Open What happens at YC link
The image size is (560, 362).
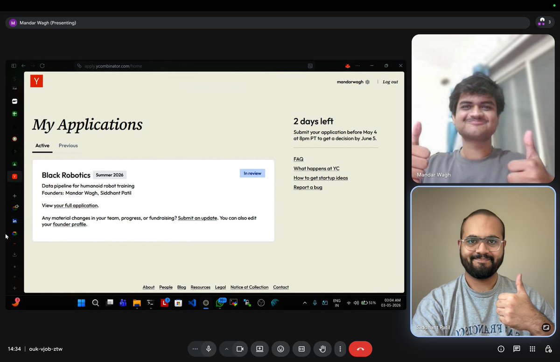click(x=316, y=168)
